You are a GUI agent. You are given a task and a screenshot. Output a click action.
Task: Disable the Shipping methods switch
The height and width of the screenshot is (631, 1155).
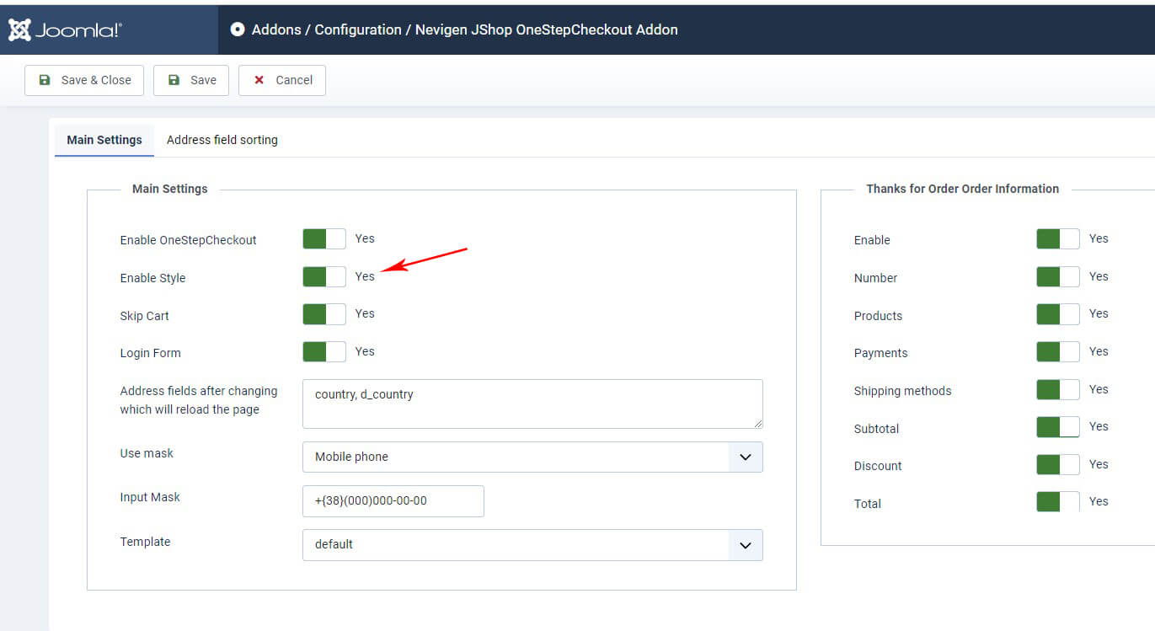pos(1057,390)
